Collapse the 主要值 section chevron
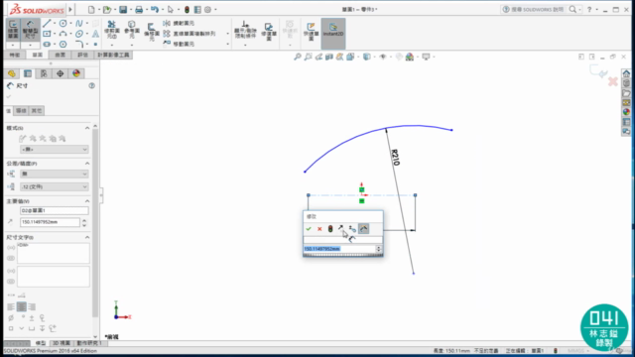The image size is (635, 357). tap(87, 201)
